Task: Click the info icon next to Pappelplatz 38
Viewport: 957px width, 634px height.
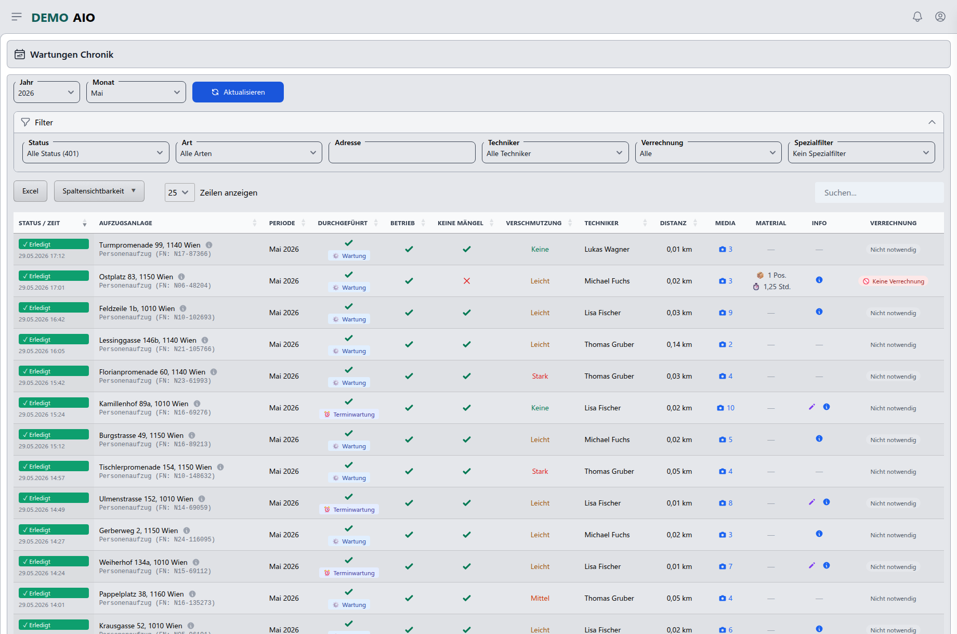Action: tap(192, 594)
